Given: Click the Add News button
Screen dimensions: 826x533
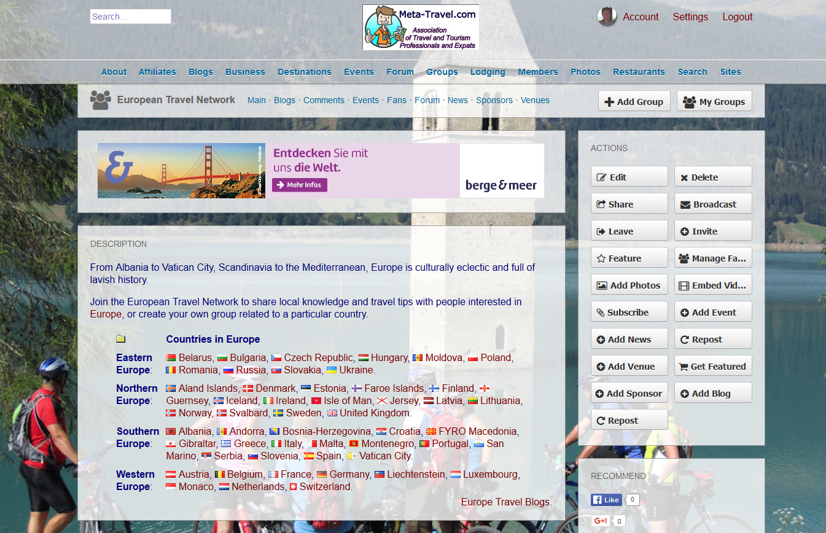Looking at the screenshot, I should click(629, 338).
